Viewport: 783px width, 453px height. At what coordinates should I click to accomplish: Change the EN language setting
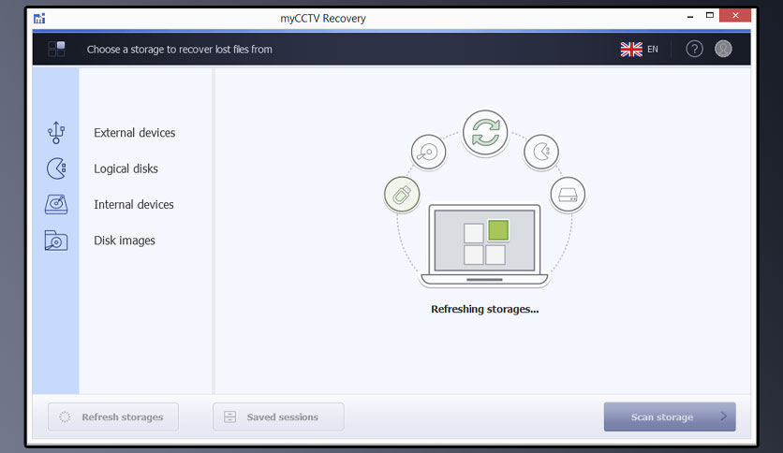click(x=653, y=49)
